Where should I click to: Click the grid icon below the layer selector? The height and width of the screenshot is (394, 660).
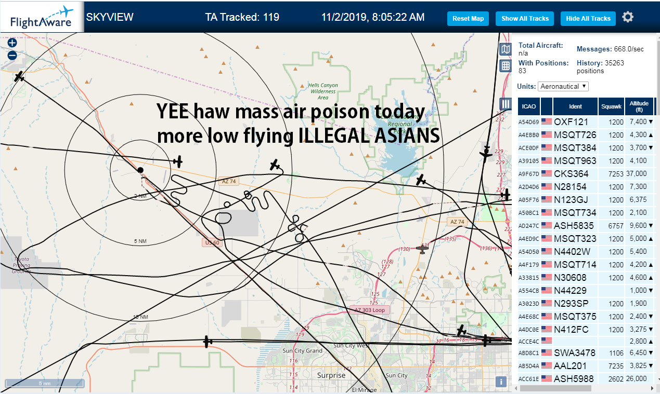[x=505, y=66]
